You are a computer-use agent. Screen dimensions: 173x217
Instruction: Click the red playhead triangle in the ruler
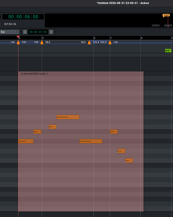pyautogui.click(x=18, y=37)
